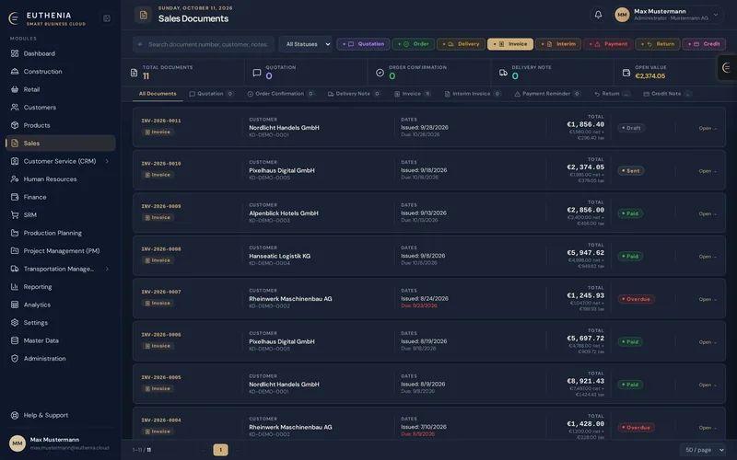The image size is (737, 460).
Task: Change the 50 / page size dropdown
Action: pos(703,450)
